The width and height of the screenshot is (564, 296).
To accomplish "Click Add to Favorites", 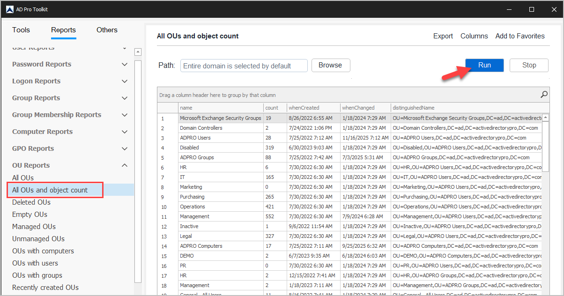I will (x=520, y=36).
